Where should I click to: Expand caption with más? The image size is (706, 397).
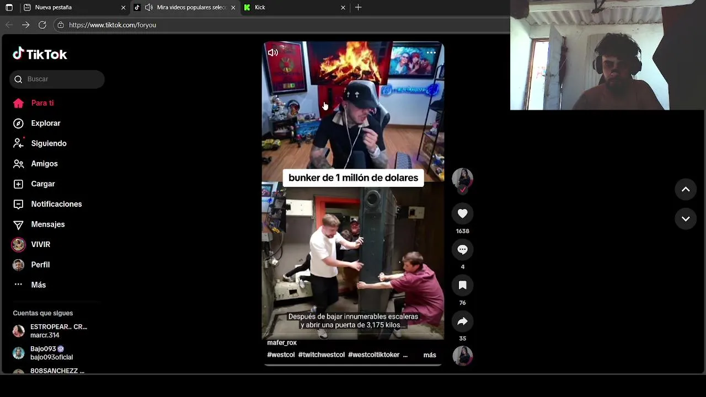[x=430, y=355]
